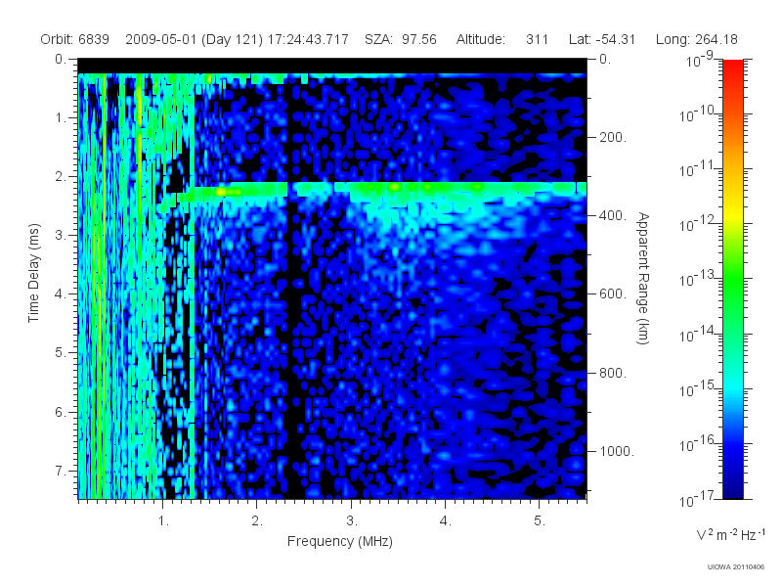The image size is (782, 587).
Task: Click the V² m⁻² Hz⁻¹ units label
Action: point(730,534)
